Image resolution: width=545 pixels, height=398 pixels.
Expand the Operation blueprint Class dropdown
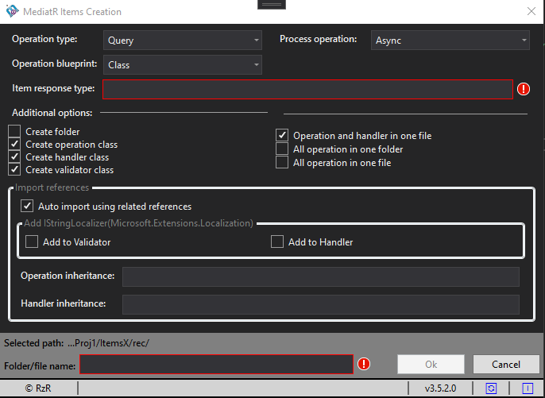pos(183,64)
